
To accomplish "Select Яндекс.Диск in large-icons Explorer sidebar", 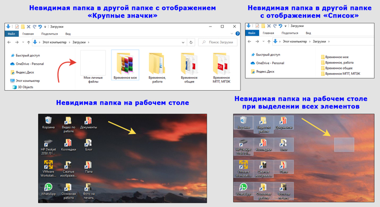I will pyautogui.click(x=22, y=72).
